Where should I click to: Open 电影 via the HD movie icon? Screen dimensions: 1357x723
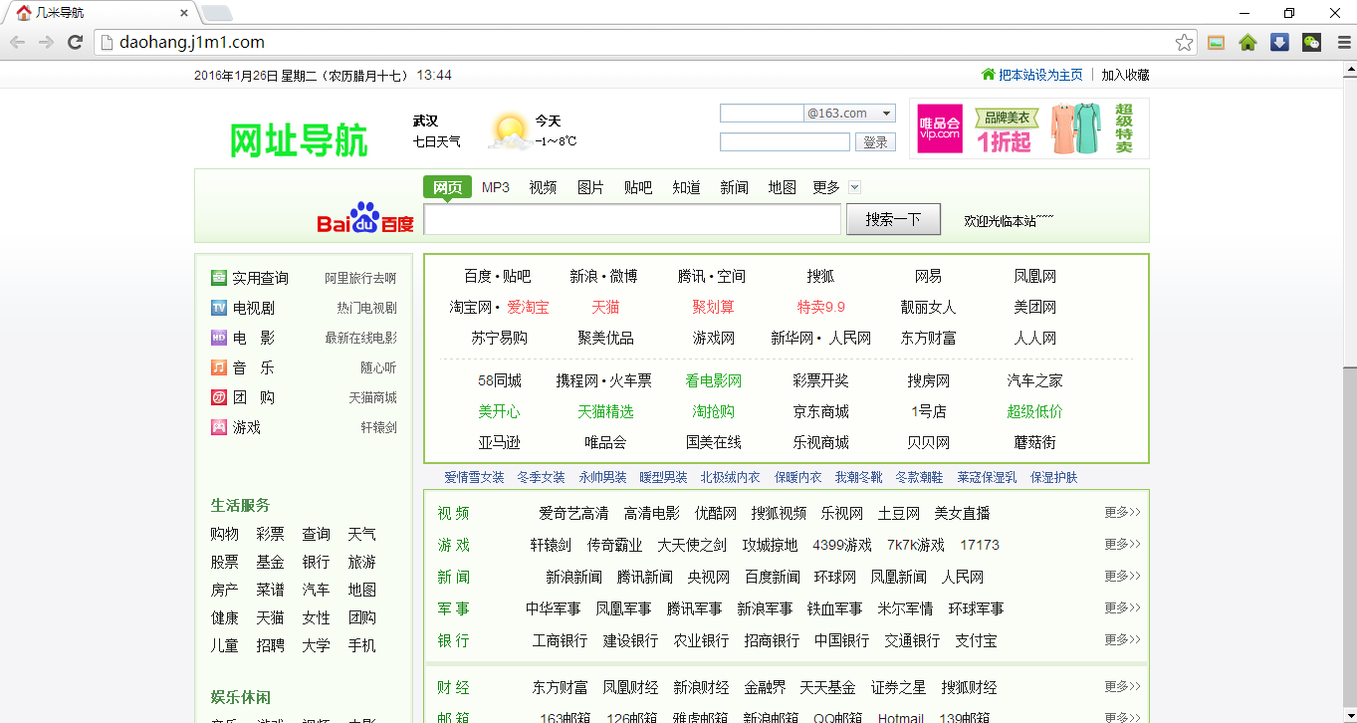(x=220, y=338)
